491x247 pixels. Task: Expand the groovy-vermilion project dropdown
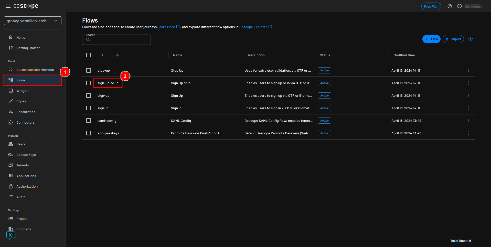click(x=33, y=21)
